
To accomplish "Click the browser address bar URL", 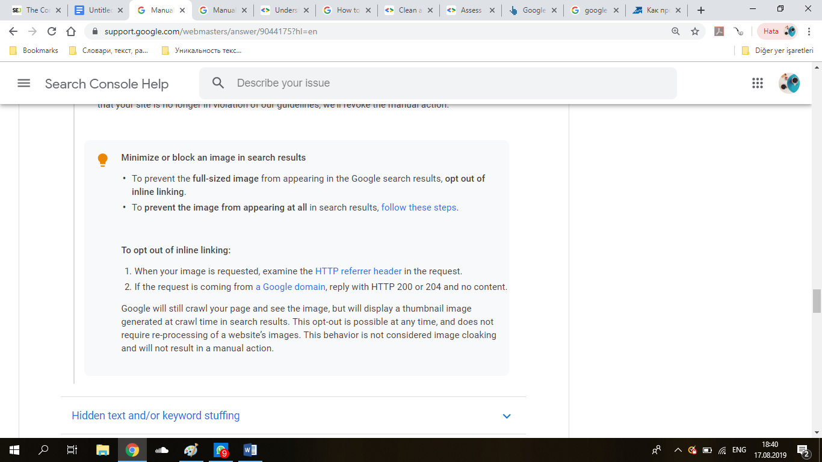I will [211, 31].
